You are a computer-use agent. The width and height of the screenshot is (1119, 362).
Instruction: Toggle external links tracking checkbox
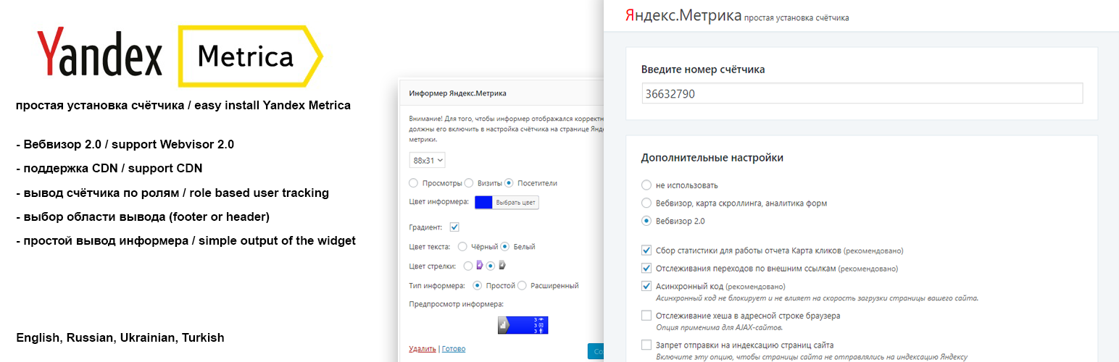(646, 269)
